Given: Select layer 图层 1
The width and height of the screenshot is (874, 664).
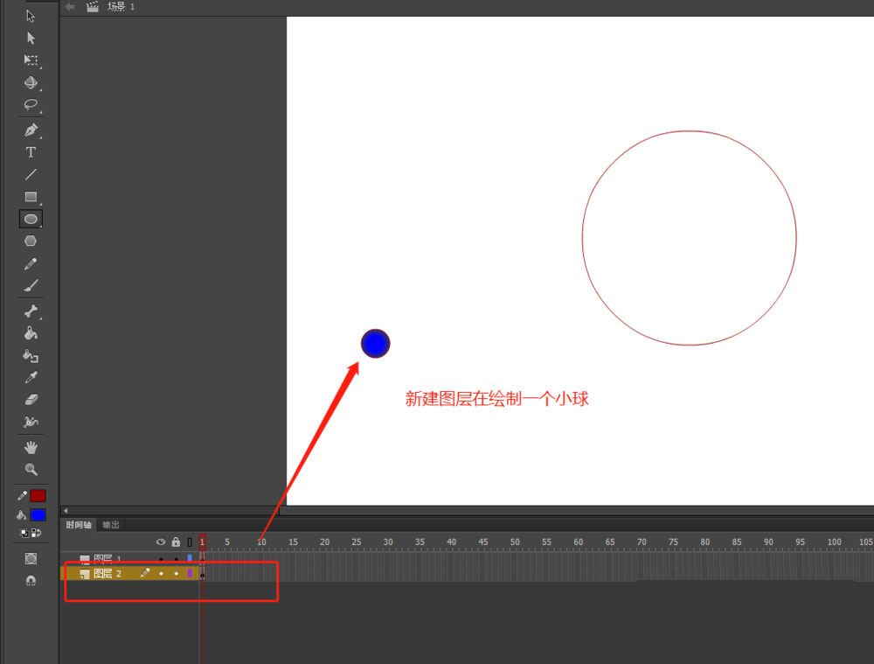Looking at the screenshot, I should pyautogui.click(x=107, y=558).
